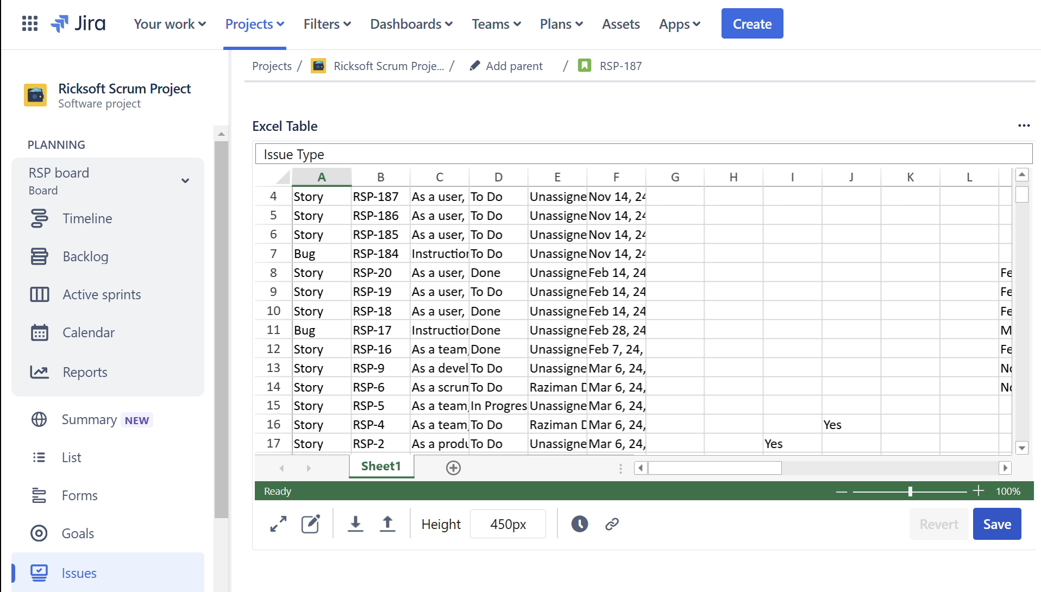Image resolution: width=1041 pixels, height=592 pixels.
Task: Add a new sheet with plus icon
Action: [453, 468]
